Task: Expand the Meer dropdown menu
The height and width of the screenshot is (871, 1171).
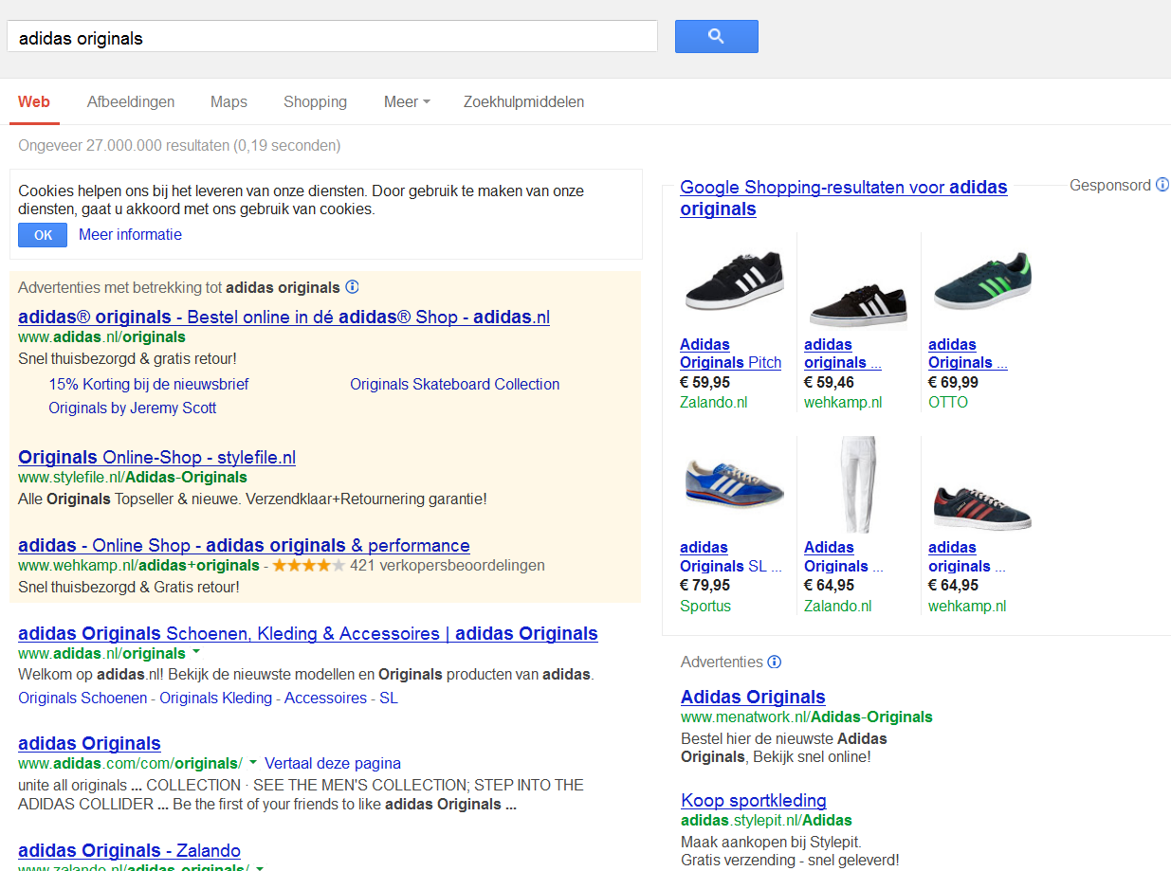Action: (x=407, y=101)
